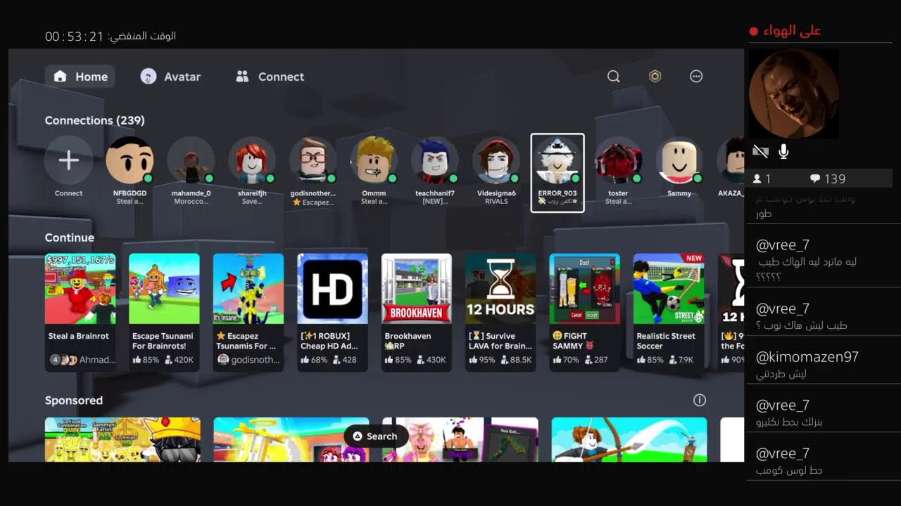Screen dimensions: 901x506
Task: Open the sponsored archery game banner
Action: (x=629, y=440)
